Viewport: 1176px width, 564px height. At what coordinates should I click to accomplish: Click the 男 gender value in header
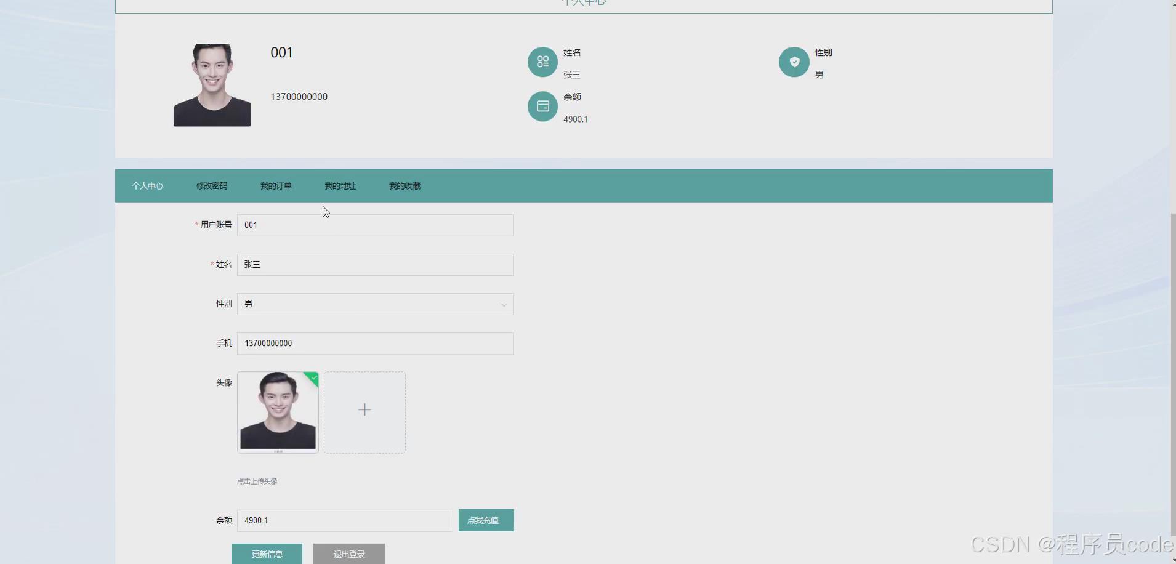(x=820, y=75)
